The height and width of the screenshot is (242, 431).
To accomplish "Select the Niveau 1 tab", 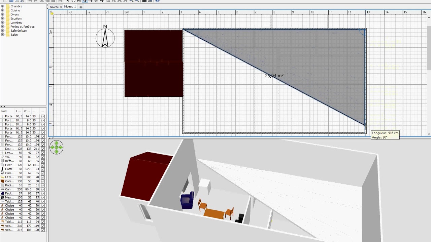I will (70, 7).
